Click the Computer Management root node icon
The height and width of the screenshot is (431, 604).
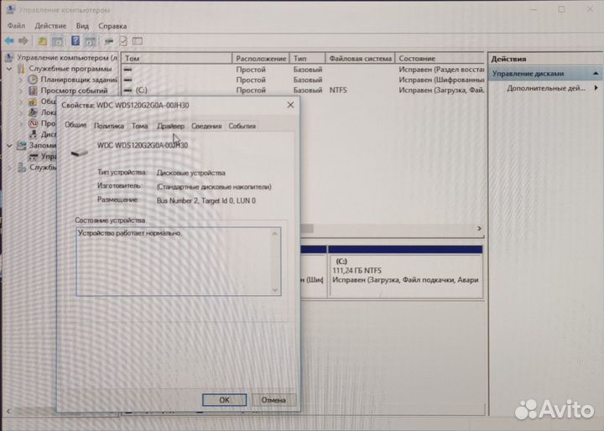click(x=9, y=58)
